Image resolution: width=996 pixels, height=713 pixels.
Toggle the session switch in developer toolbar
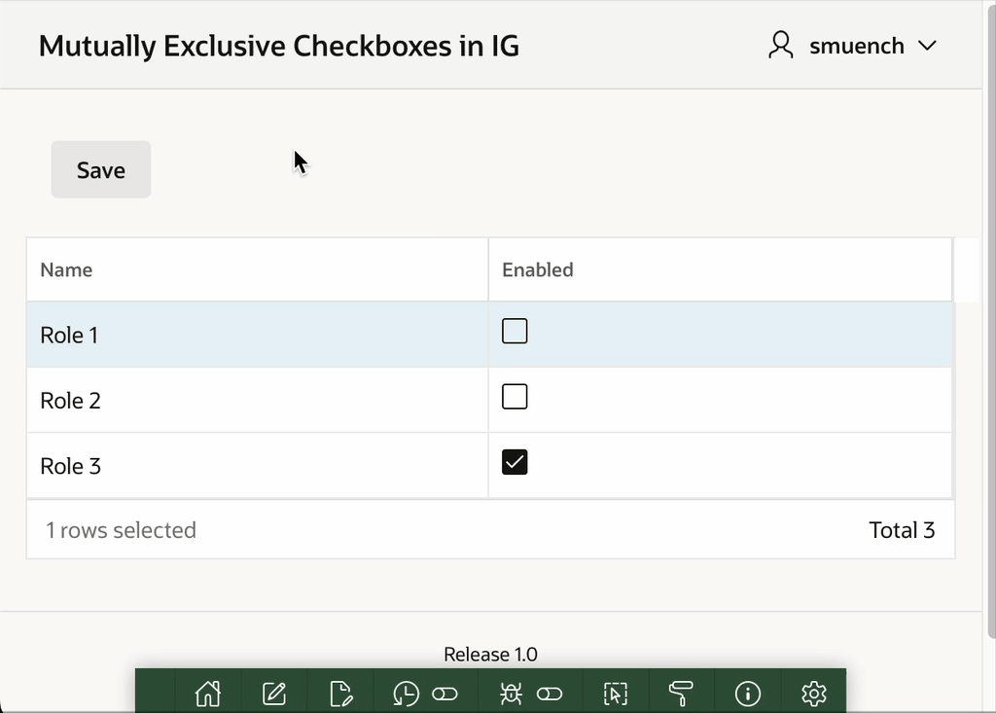click(x=445, y=694)
